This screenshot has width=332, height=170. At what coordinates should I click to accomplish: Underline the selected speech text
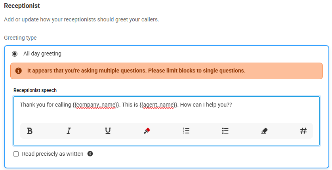(108, 131)
